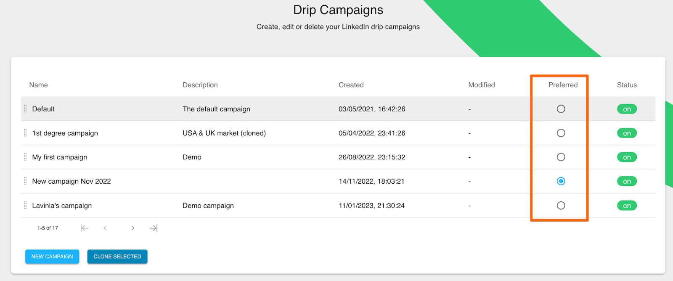This screenshot has width=673, height=281.
Task: Go to next page of campaigns
Action: tap(132, 228)
